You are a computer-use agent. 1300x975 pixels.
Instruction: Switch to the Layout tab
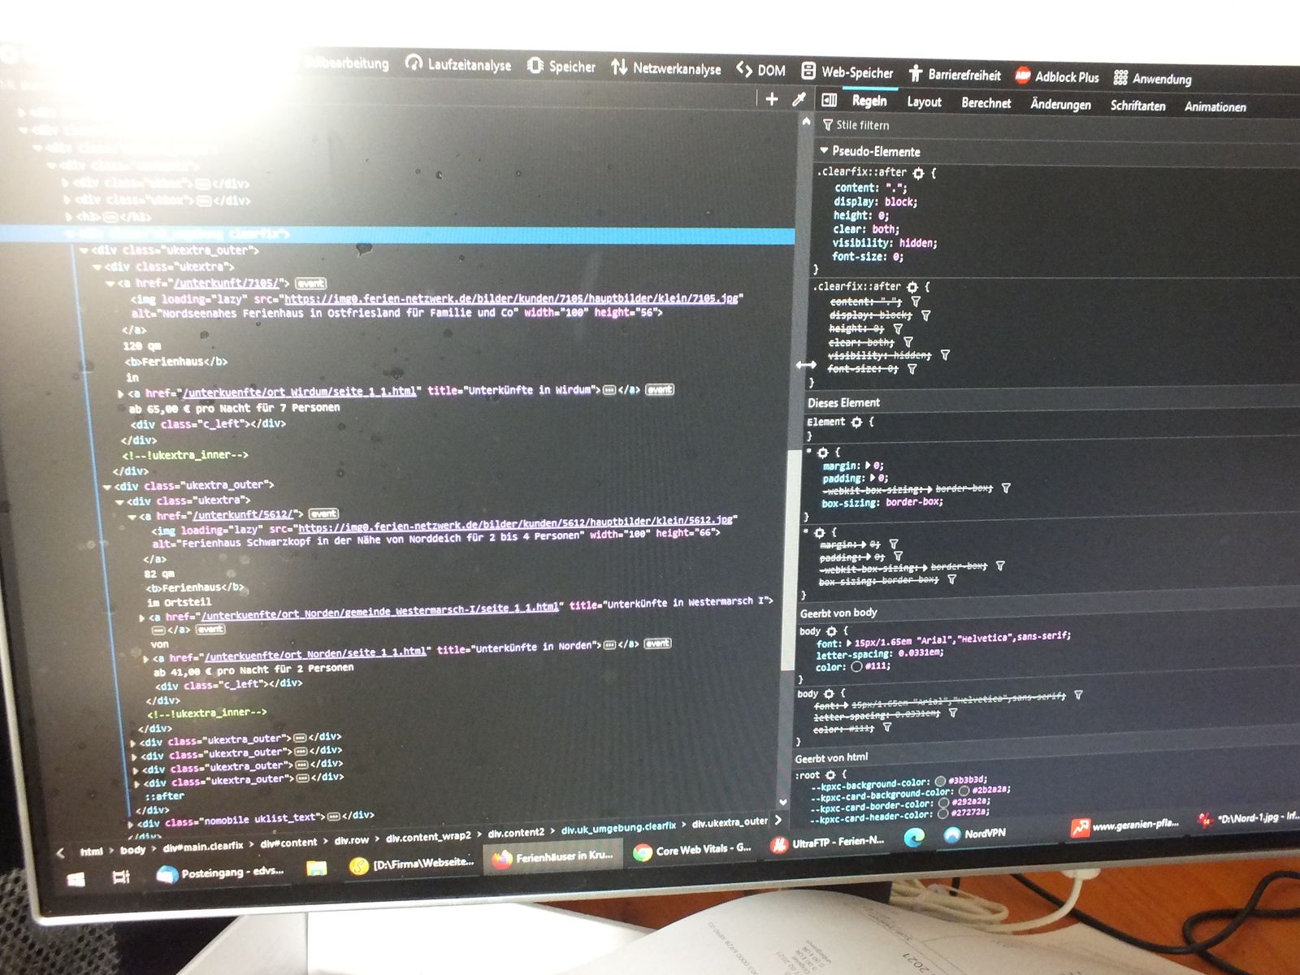[924, 102]
